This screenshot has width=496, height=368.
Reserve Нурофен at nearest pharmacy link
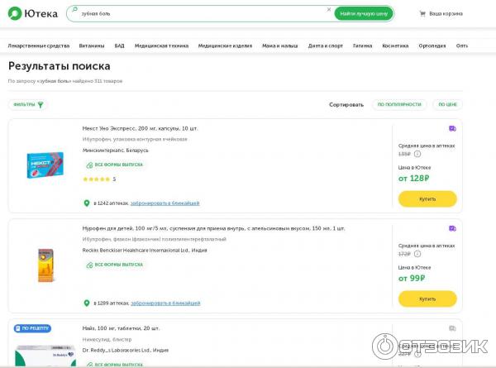165,303
